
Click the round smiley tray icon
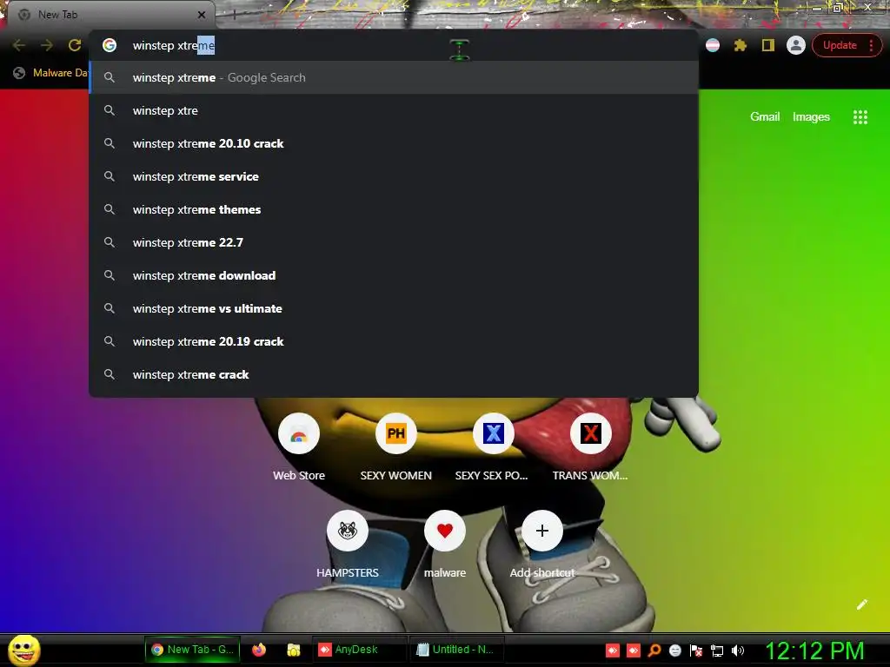pos(674,650)
